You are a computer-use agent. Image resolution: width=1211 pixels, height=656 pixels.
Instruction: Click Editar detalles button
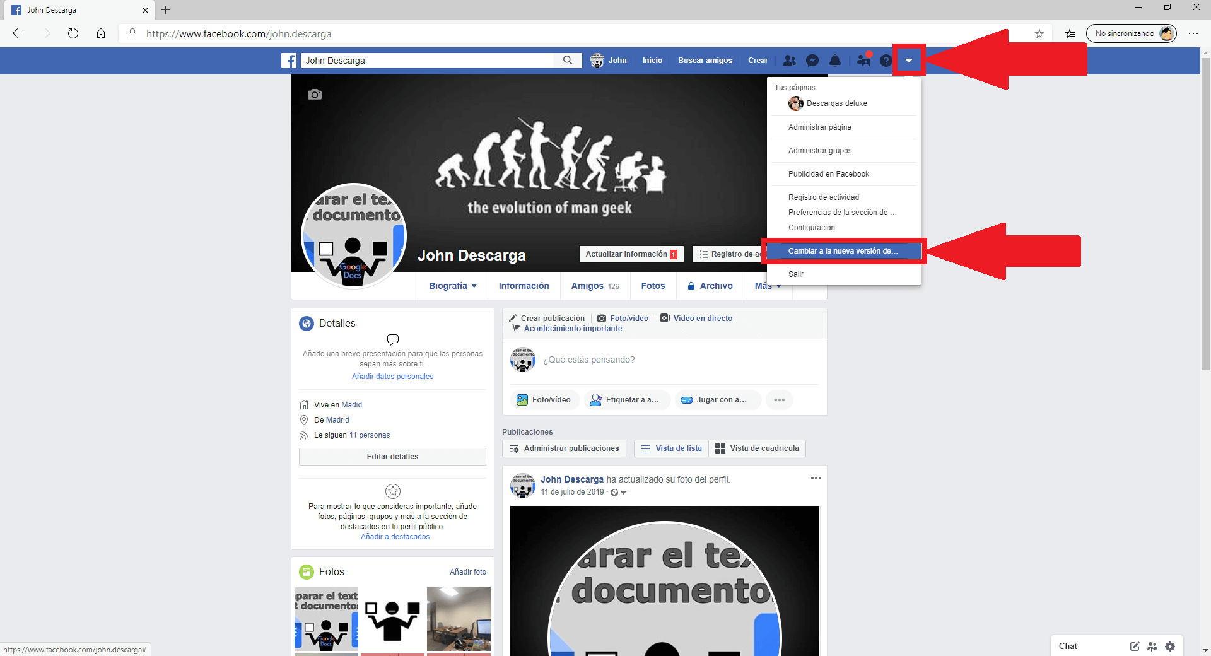pyautogui.click(x=392, y=457)
